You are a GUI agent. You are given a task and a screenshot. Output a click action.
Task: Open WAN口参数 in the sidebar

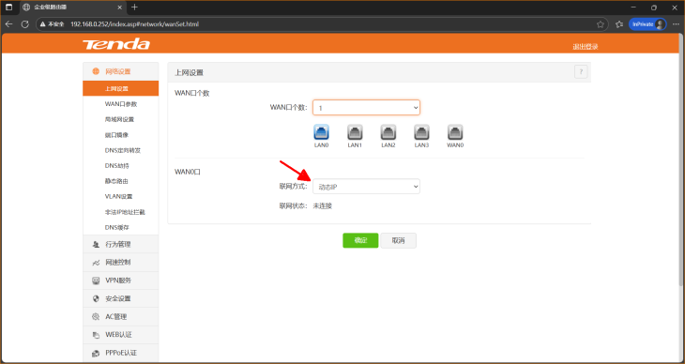pyautogui.click(x=120, y=104)
